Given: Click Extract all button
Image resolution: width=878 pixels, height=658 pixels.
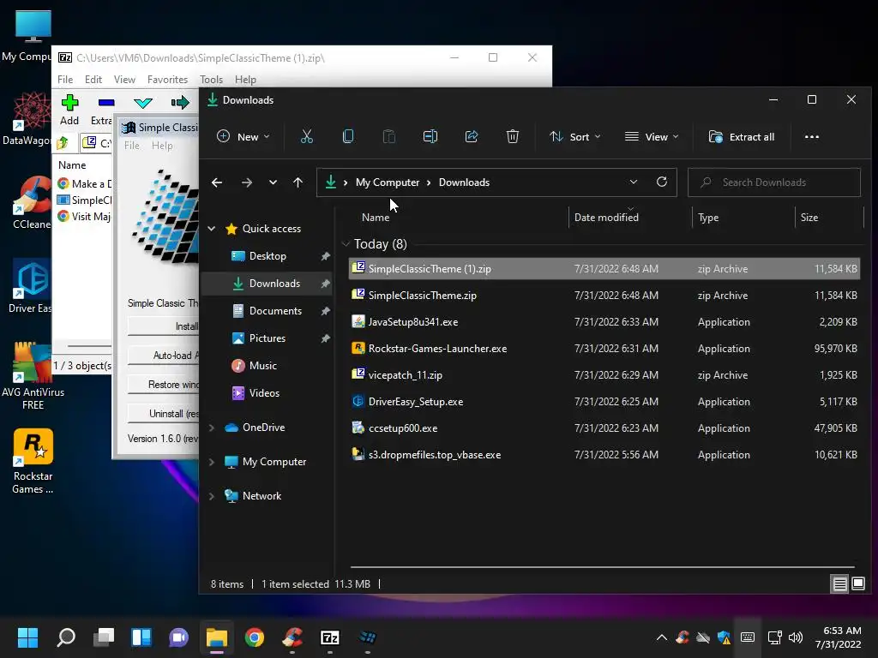Looking at the screenshot, I should (x=742, y=136).
